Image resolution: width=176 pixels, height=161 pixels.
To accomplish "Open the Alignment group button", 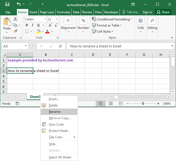I will coord(68,25).
